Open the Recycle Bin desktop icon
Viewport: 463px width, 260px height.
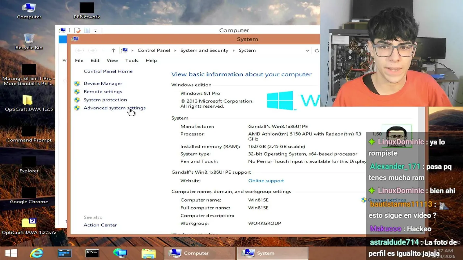pos(29,42)
